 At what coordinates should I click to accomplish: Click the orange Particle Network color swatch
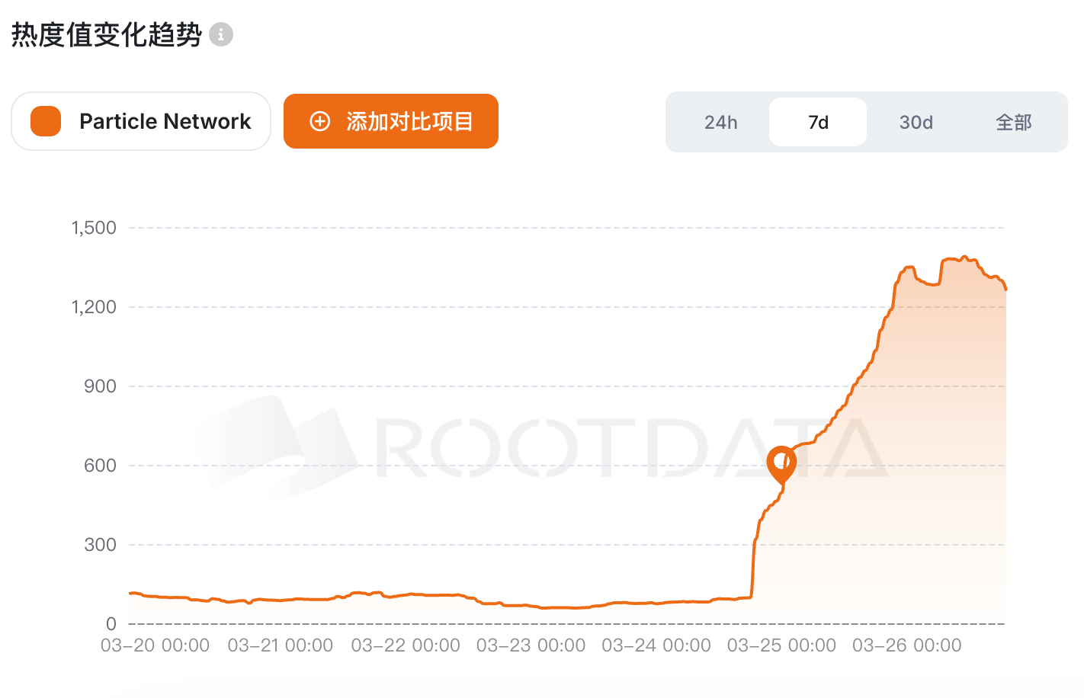click(x=46, y=121)
